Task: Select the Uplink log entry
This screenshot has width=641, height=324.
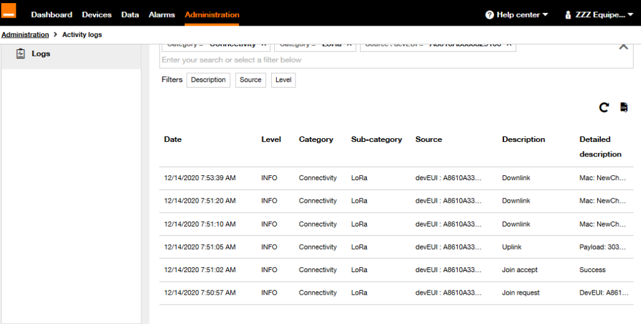Action: click(x=396, y=247)
